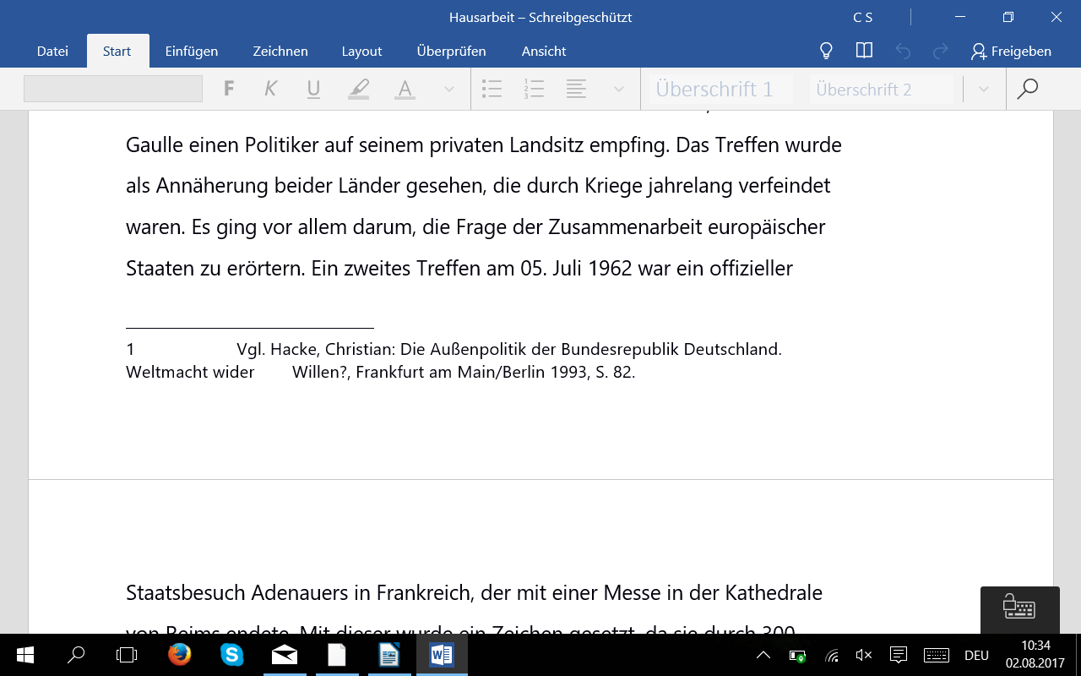Set paragraph alignment
Viewport: 1081px width, 676px height.
[577, 89]
